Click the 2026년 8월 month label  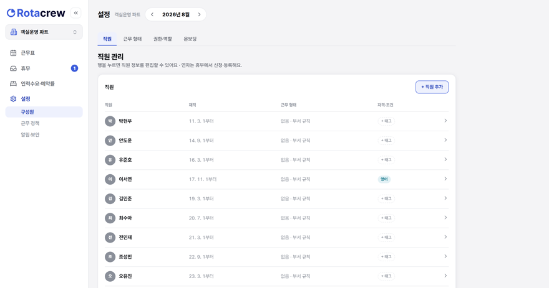176,15
